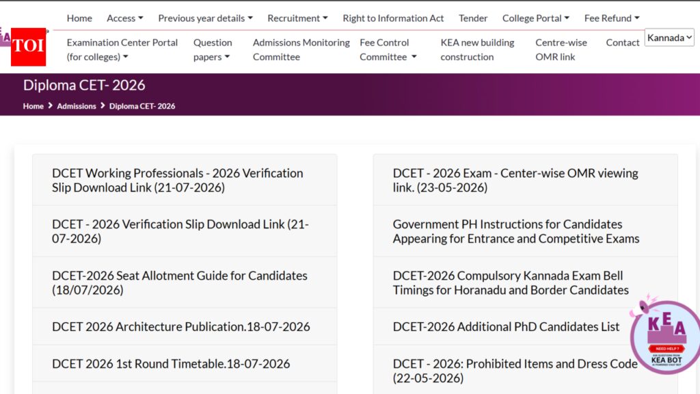Expand the Recruitment dropdown
The width and height of the screenshot is (700, 394).
pos(297,18)
